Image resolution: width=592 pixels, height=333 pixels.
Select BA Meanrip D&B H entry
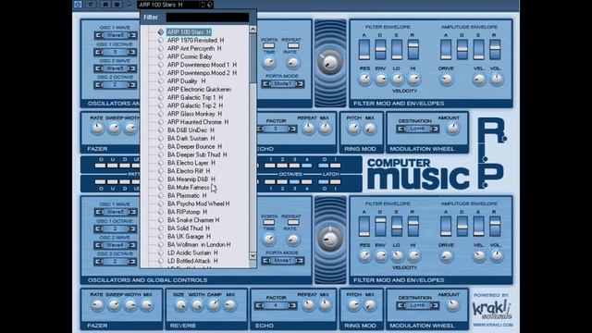(x=191, y=179)
